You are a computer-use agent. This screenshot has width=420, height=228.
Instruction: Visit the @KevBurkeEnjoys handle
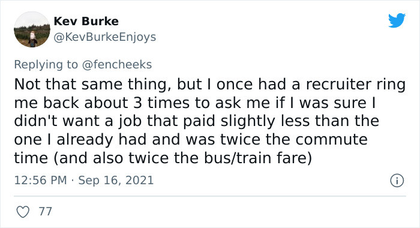pos(105,37)
